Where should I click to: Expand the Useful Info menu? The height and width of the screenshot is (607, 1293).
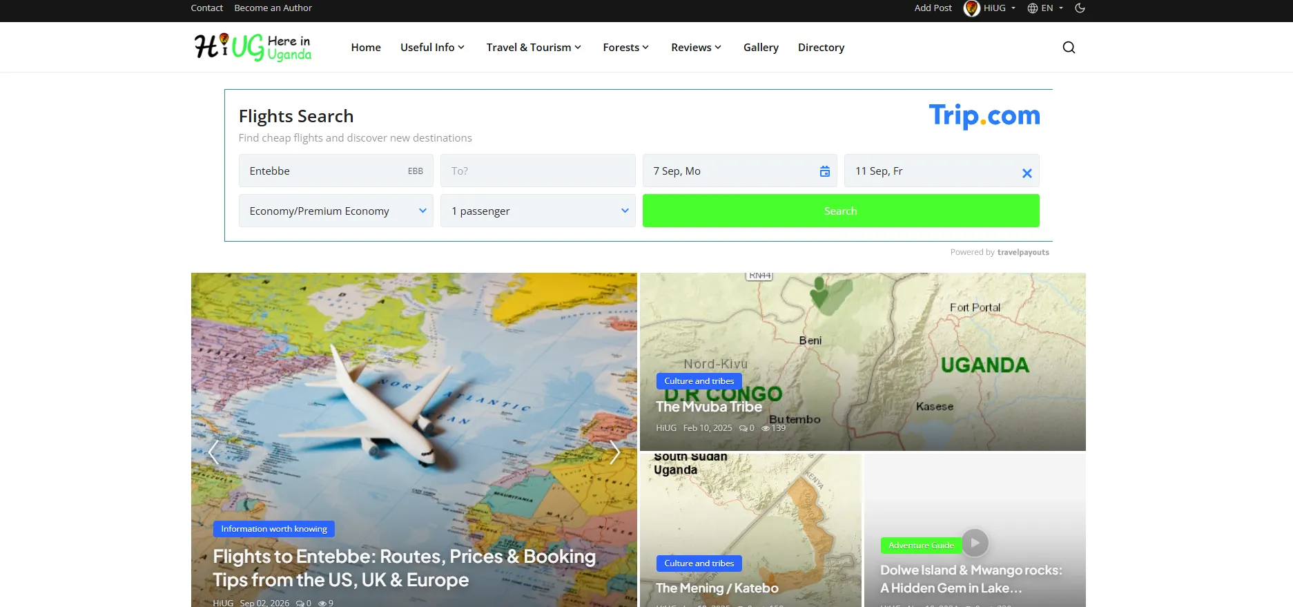(x=432, y=47)
